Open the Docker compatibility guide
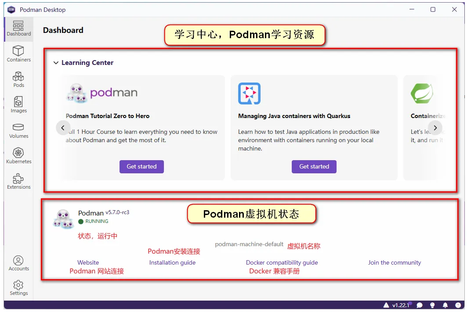This screenshot has height=312, width=467. [282, 262]
